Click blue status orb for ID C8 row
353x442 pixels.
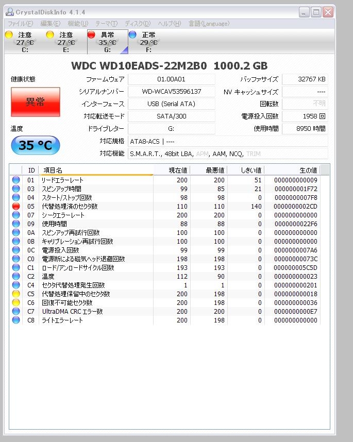[16, 320]
